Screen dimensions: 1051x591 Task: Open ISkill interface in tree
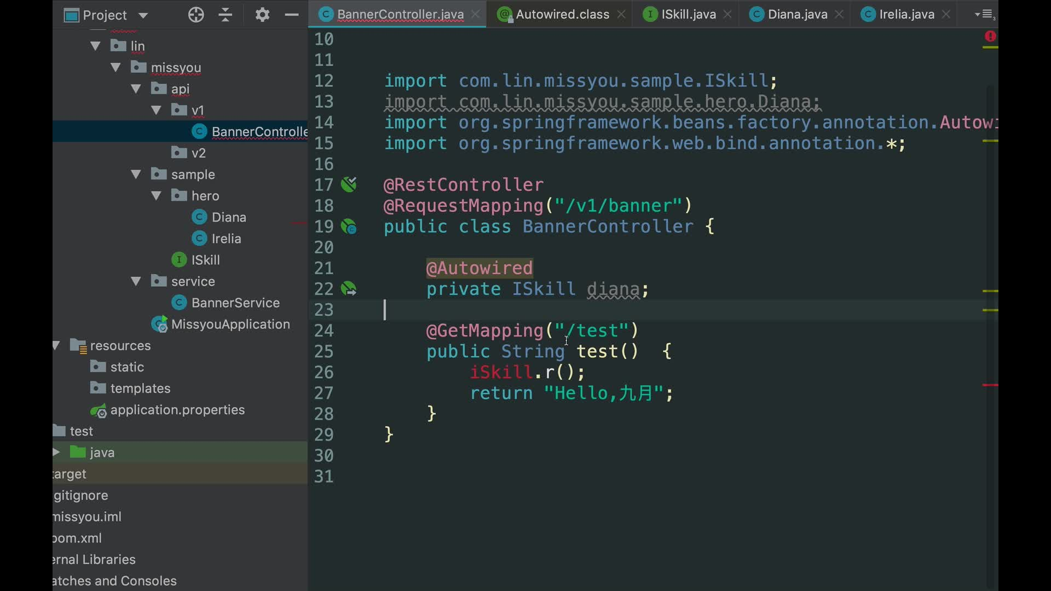[205, 260]
